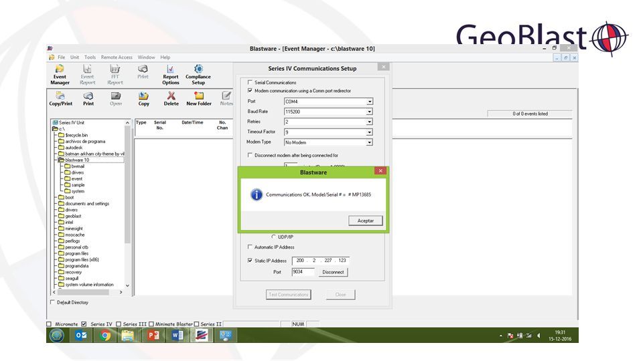Image resolution: width=643 pixels, height=361 pixels.
Task: Enable Serial Communications checkbox
Action: tap(250, 82)
